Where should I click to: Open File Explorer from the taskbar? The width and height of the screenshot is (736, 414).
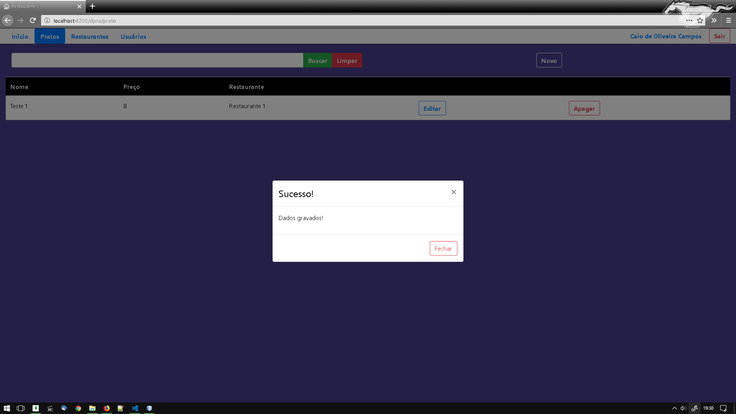point(92,408)
